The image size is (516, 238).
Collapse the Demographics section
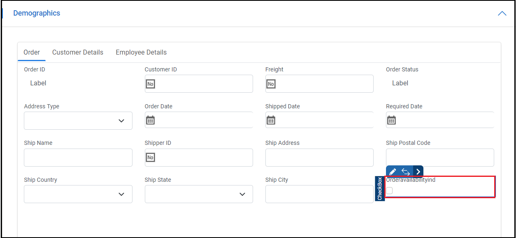(x=502, y=13)
